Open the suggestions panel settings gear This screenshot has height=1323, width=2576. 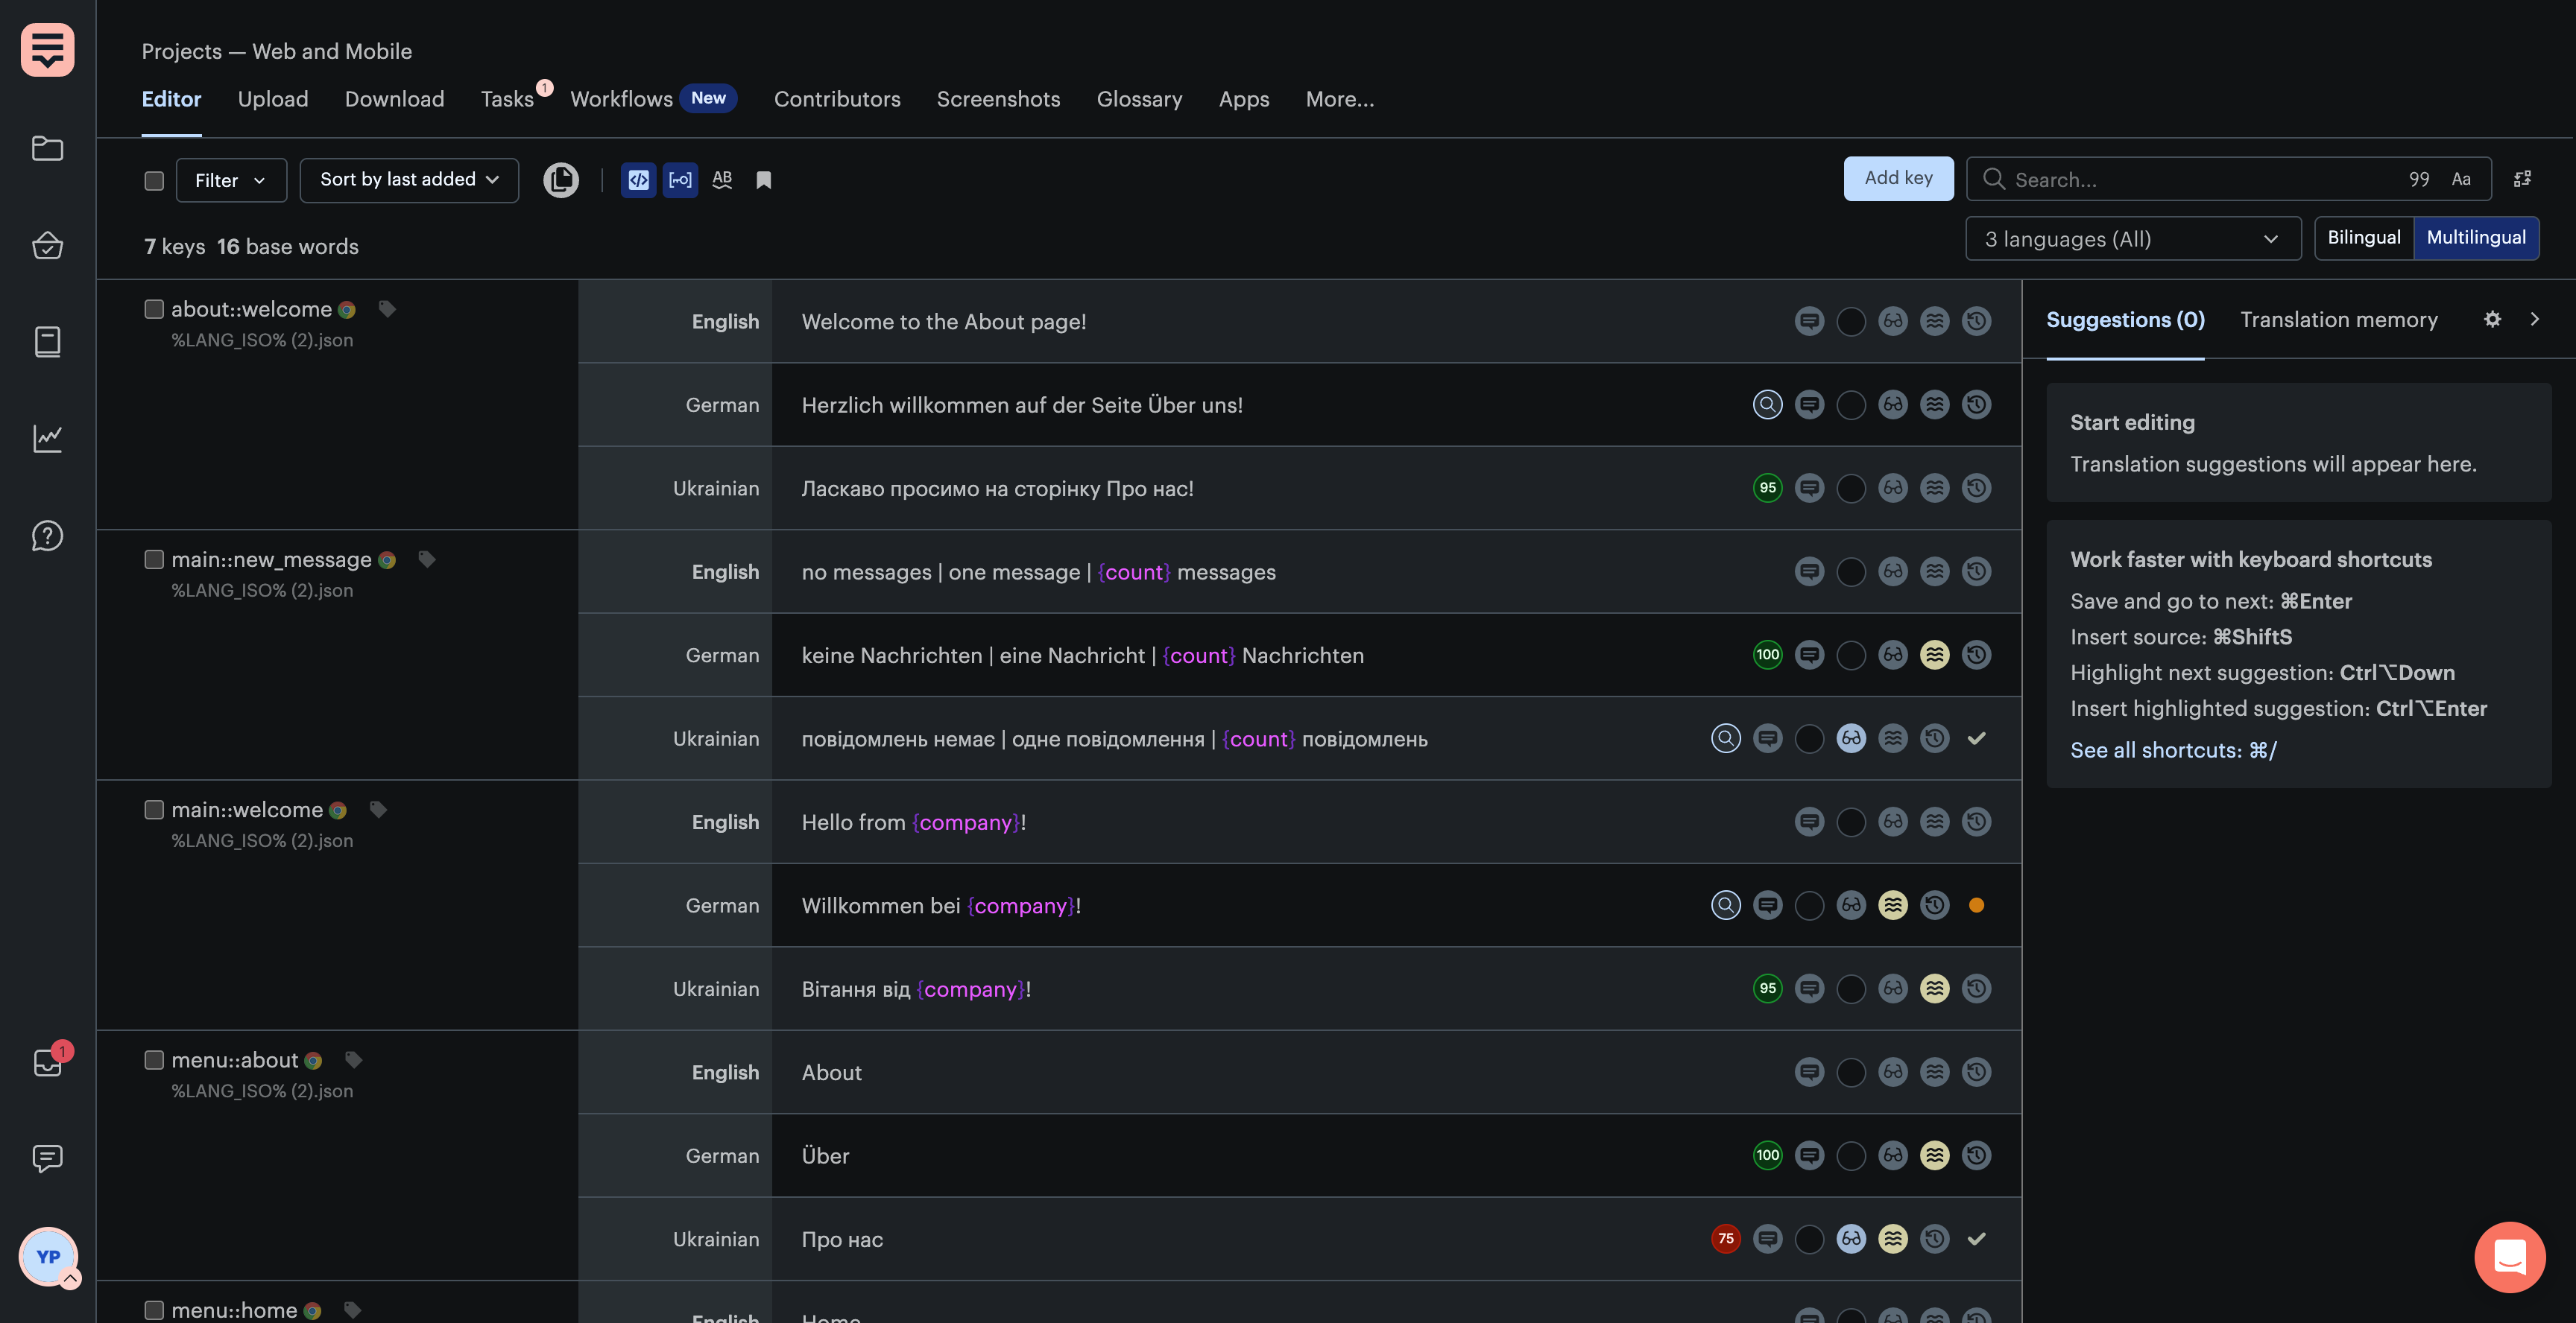[2492, 320]
